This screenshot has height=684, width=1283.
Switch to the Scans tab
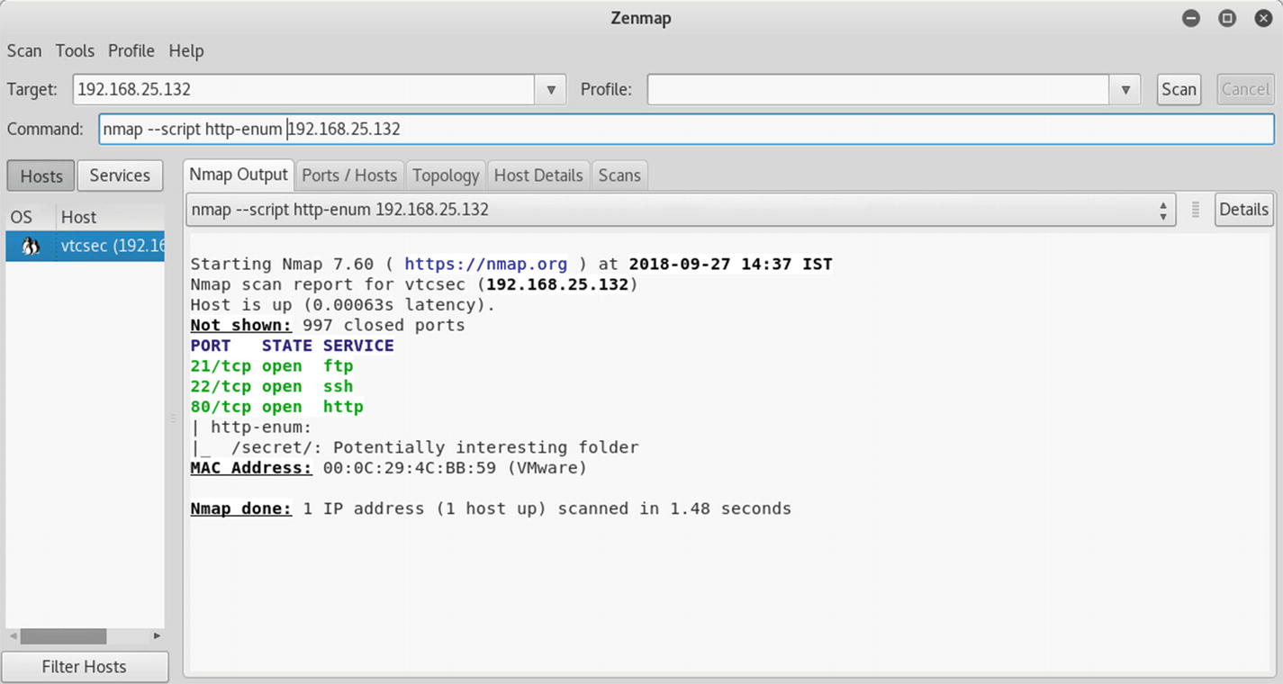tap(619, 175)
